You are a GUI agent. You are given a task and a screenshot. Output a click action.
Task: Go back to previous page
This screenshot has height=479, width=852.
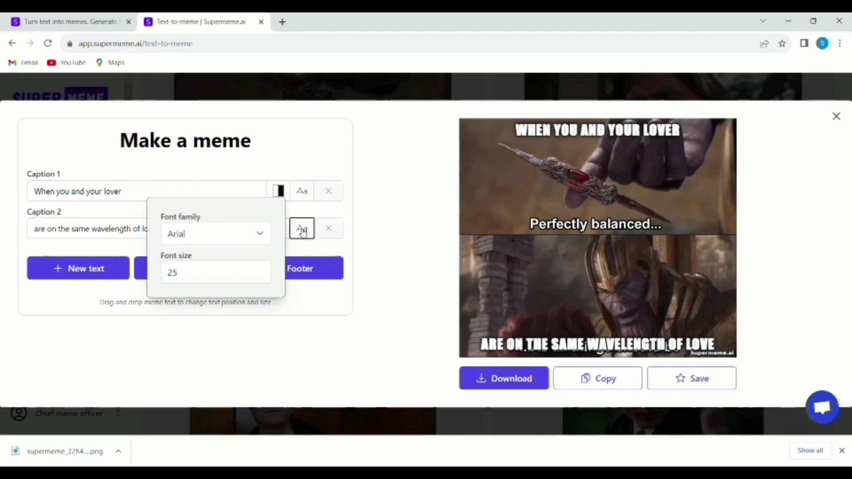(x=12, y=43)
